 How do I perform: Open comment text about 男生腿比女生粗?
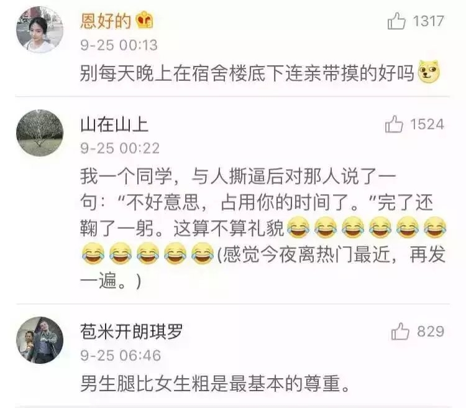[215, 384]
